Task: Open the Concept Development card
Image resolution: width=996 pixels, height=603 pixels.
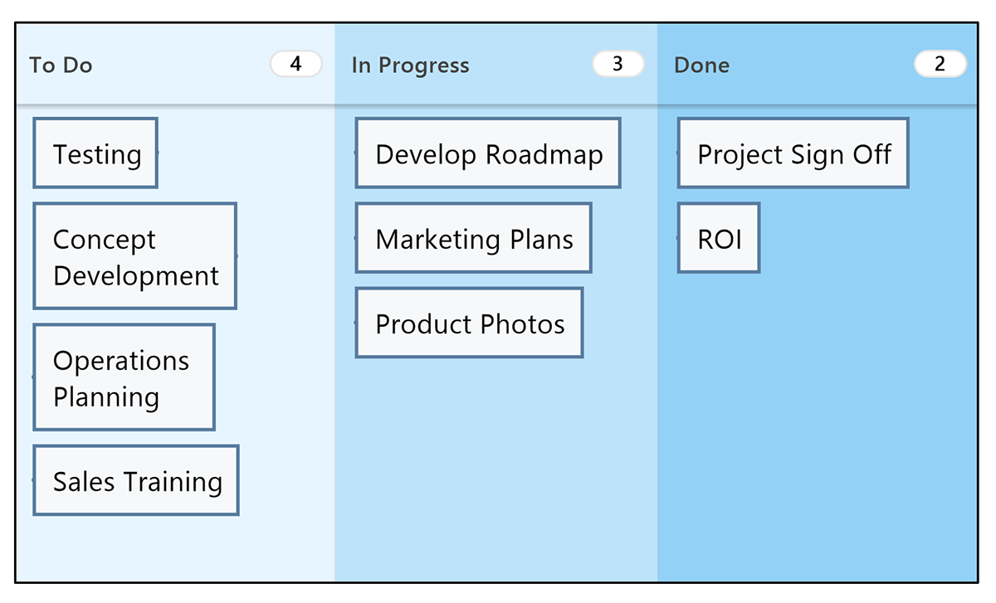Action: click(135, 256)
